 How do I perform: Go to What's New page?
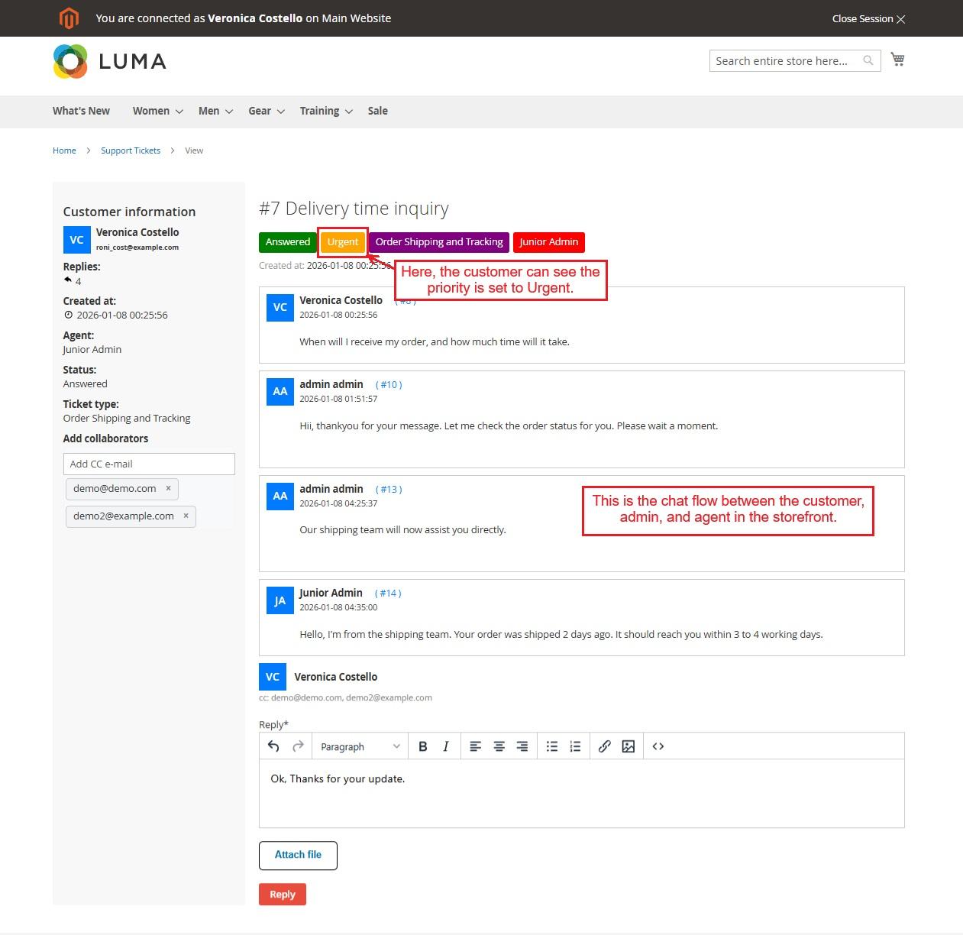click(x=81, y=111)
